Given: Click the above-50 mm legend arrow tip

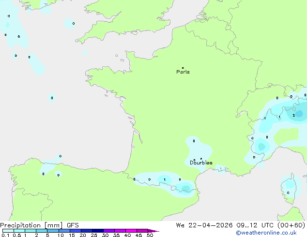Looking at the screenshot, I should (x=153, y=231).
